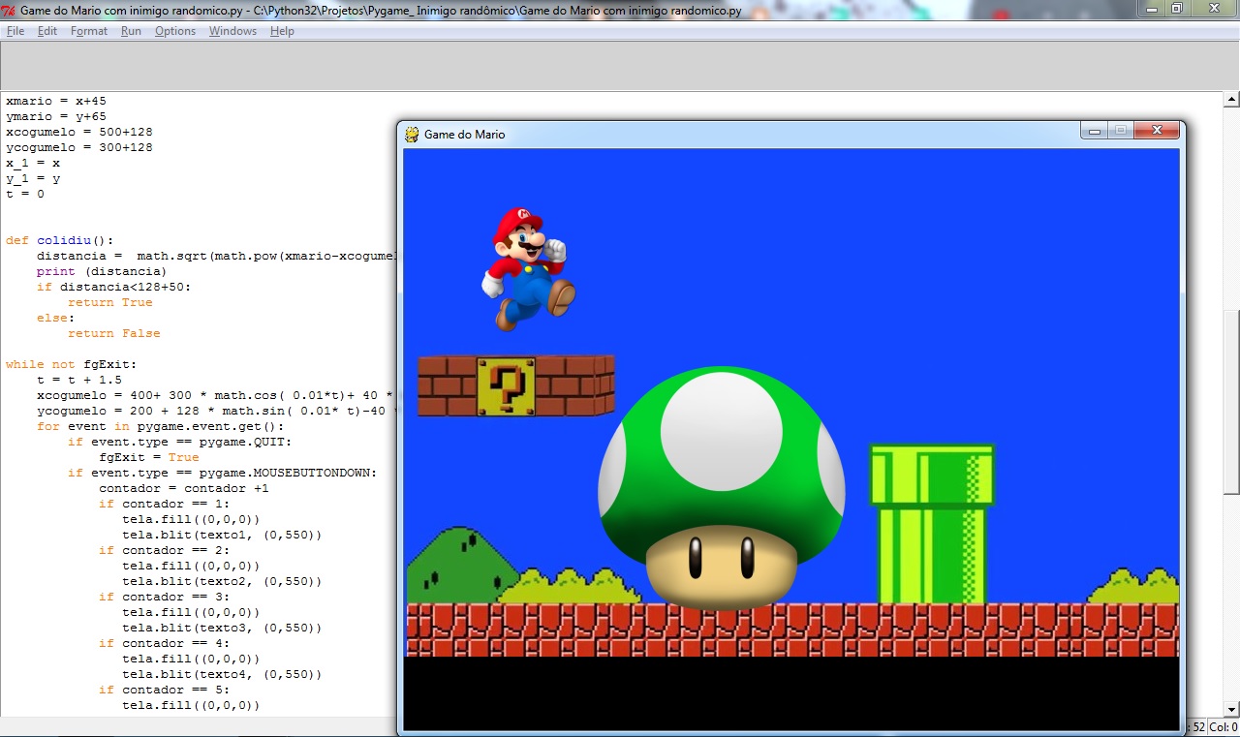The image size is (1240, 737).
Task: Click the line 'xcogumelo = 500+128'
Action: pyautogui.click(x=79, y=132)
